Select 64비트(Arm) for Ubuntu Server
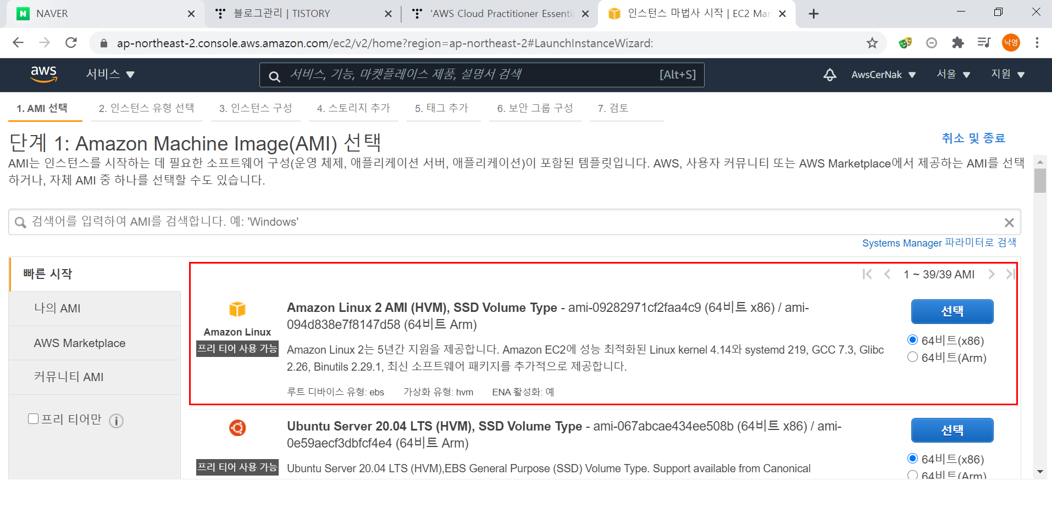The image size is (1052, 514). pyautogui.click(x=913, y=475)
